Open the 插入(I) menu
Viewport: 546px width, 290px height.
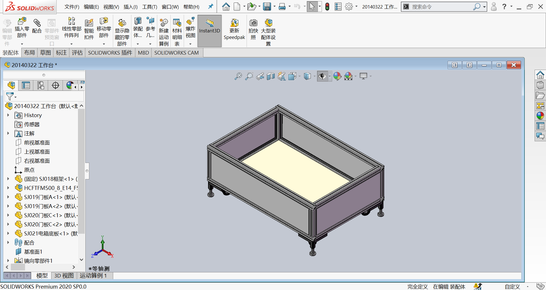click(x=131, y=7)
